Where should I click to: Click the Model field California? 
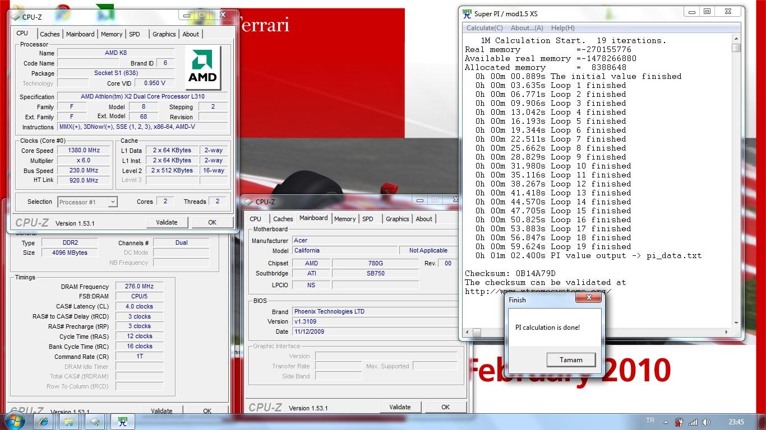pos(344,251)
